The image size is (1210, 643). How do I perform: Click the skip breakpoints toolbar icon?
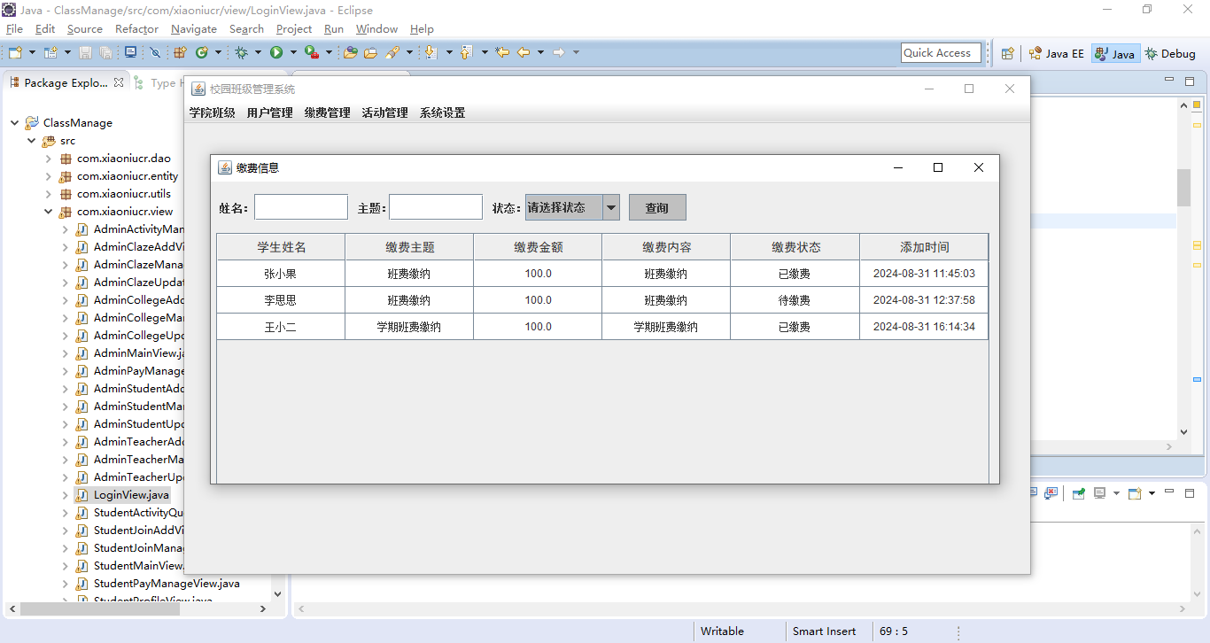pos(155,52)
